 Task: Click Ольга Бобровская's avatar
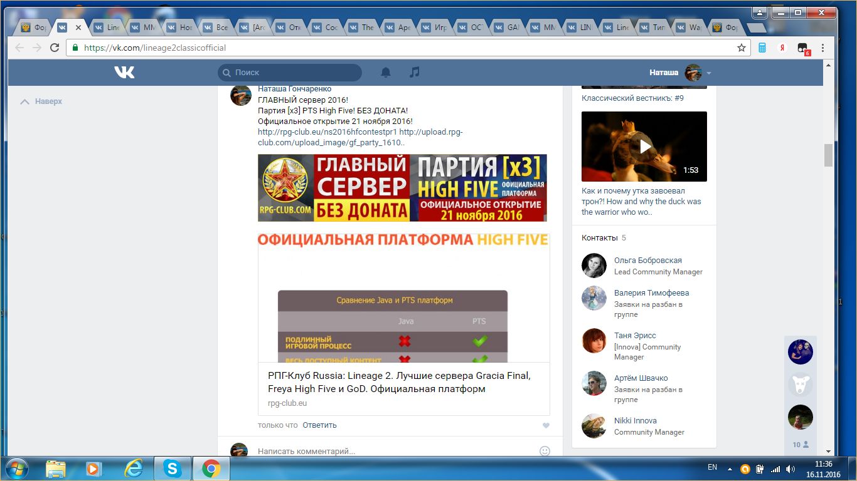pos(594,266)
